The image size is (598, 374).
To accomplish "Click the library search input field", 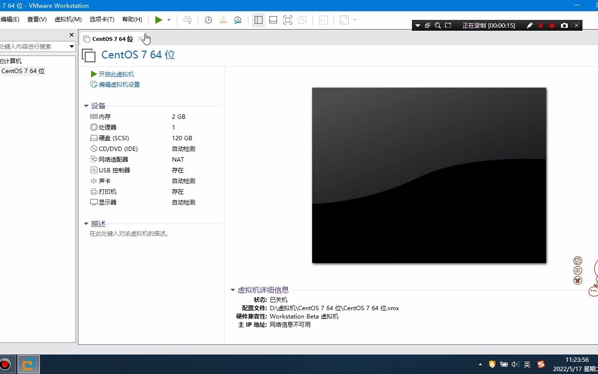I will click(x=33, y=46).
